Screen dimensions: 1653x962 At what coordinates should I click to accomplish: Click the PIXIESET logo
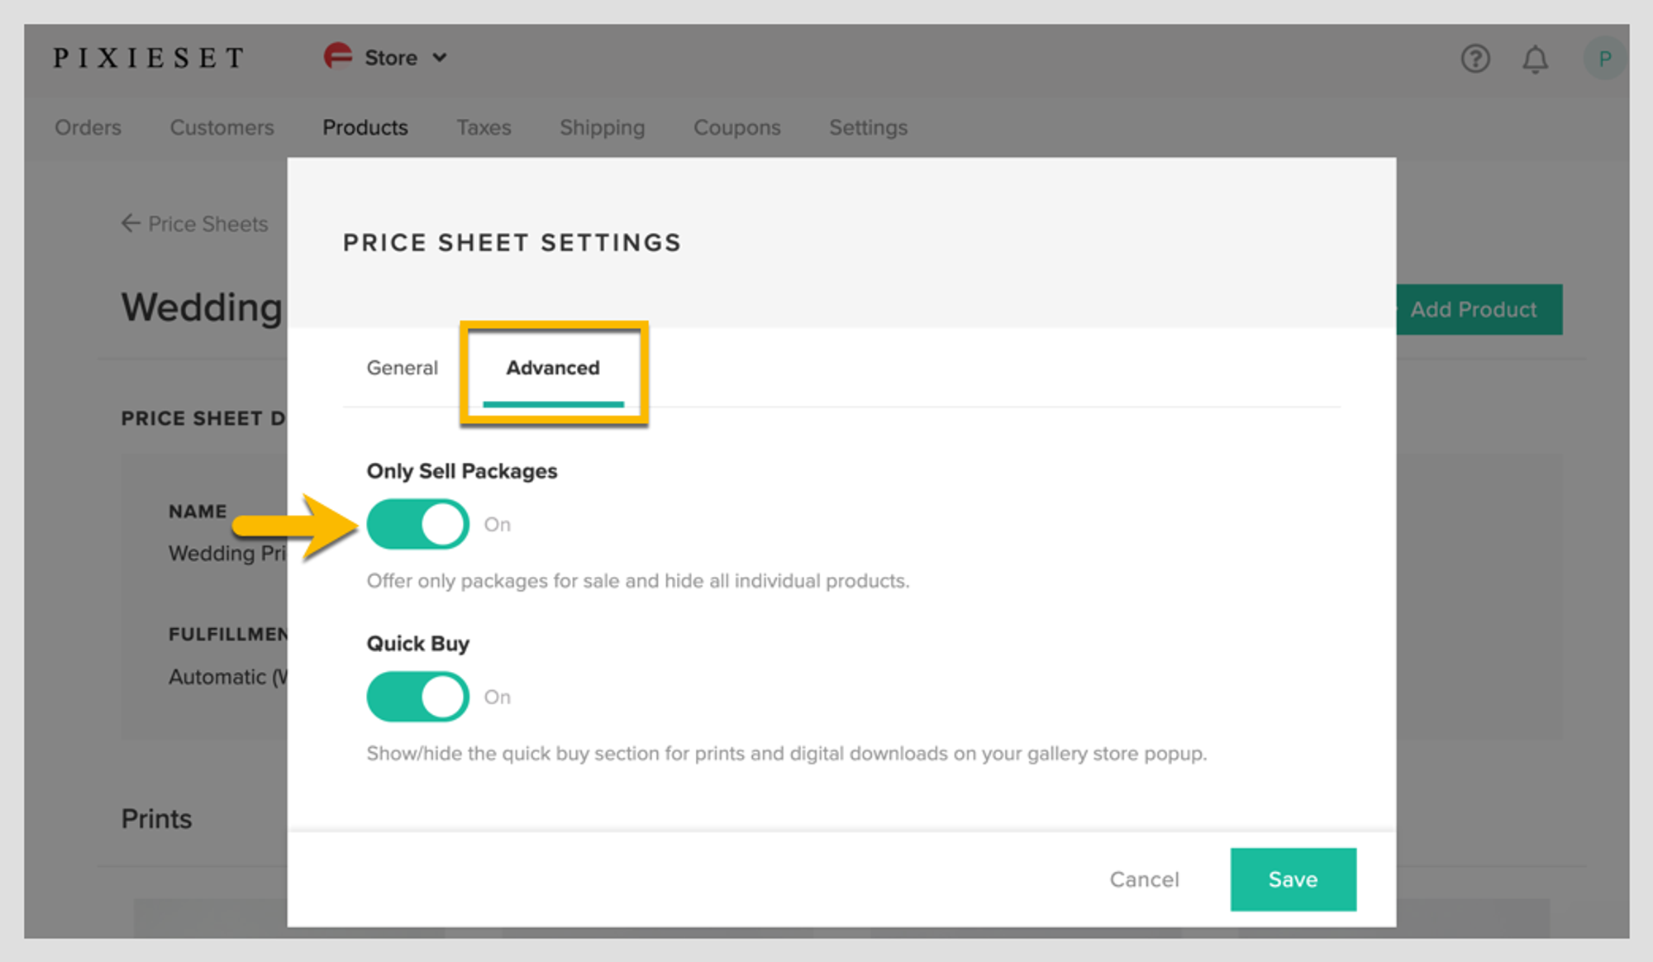coord(149,57)
